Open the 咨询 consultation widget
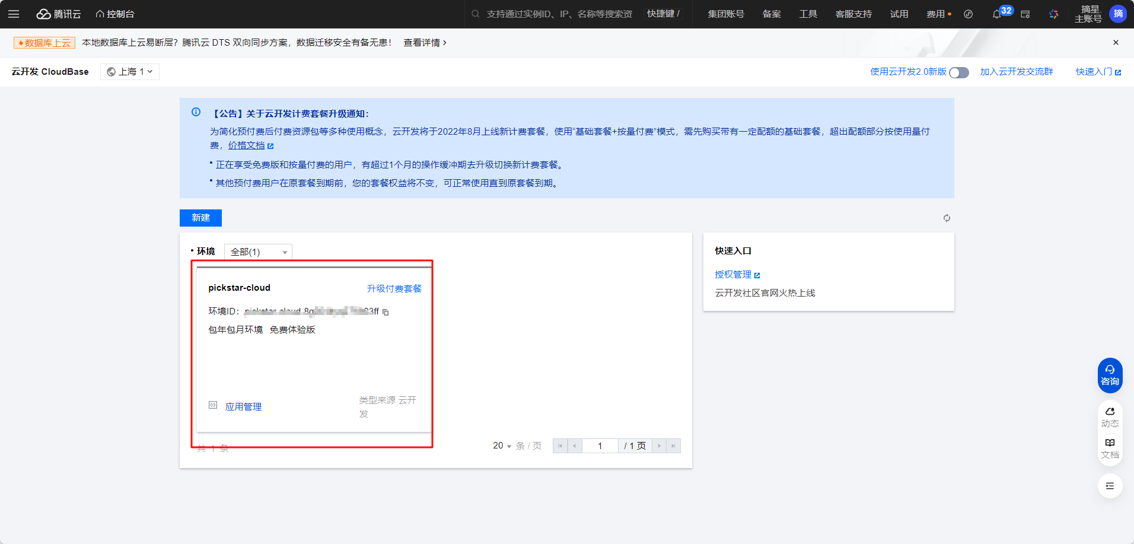The image size is (1134, 544). 1110,375
